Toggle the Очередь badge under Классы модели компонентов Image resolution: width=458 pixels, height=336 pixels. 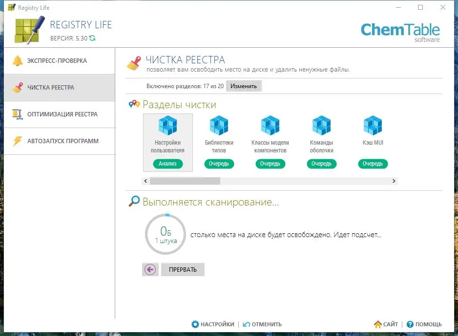coord(270,164)
